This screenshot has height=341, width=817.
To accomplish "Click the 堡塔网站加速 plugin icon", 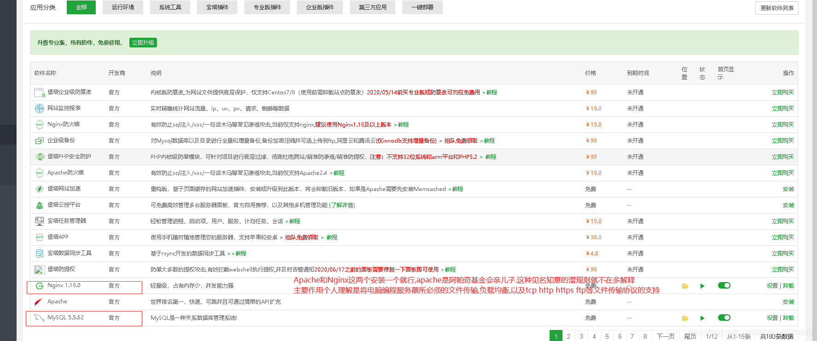I will tap(39, 189).
